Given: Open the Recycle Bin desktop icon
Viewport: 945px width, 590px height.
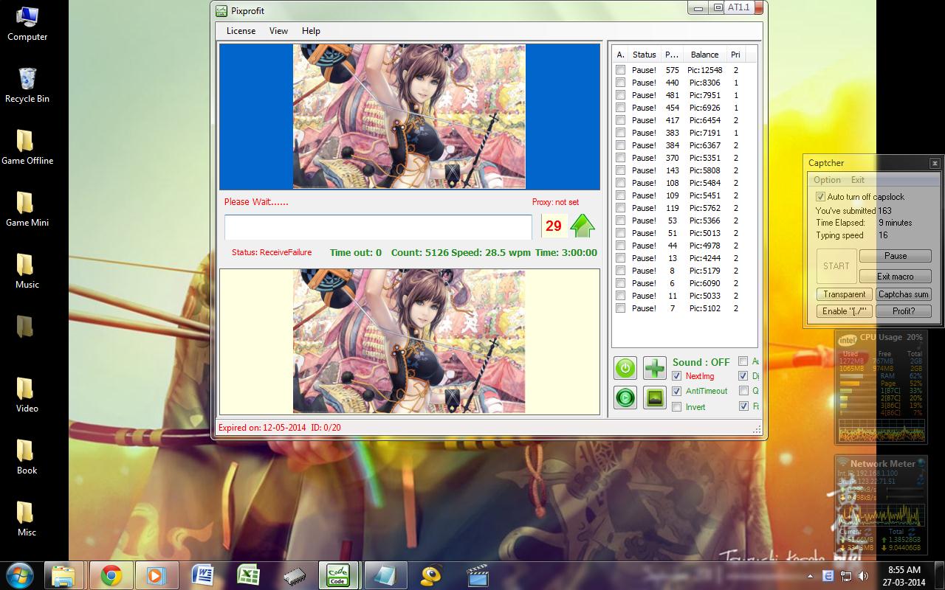Looking at the screenshot, I should [x=27, y=85].
